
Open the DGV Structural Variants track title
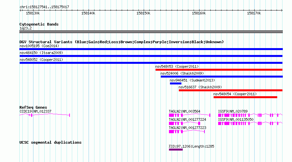122,42
